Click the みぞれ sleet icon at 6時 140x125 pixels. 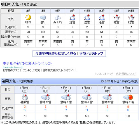(58, 18)
